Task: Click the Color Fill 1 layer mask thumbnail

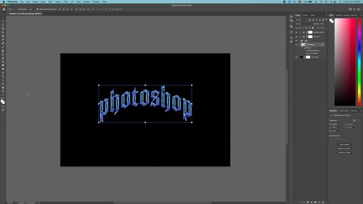Action: click(x=308, y=57)
